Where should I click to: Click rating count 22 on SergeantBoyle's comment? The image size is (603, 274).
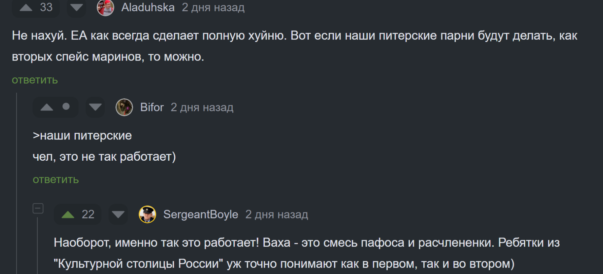88,214
